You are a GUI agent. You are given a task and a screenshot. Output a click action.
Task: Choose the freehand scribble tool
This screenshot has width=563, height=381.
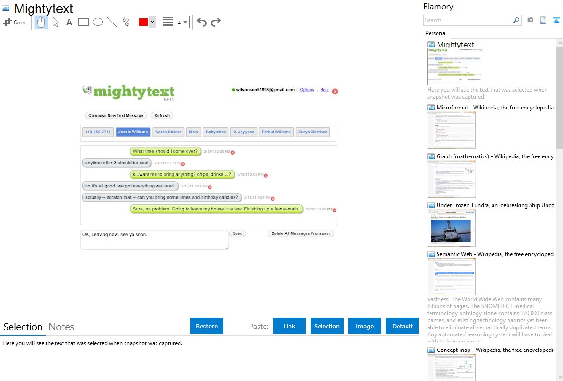click(x=126, y=22)
